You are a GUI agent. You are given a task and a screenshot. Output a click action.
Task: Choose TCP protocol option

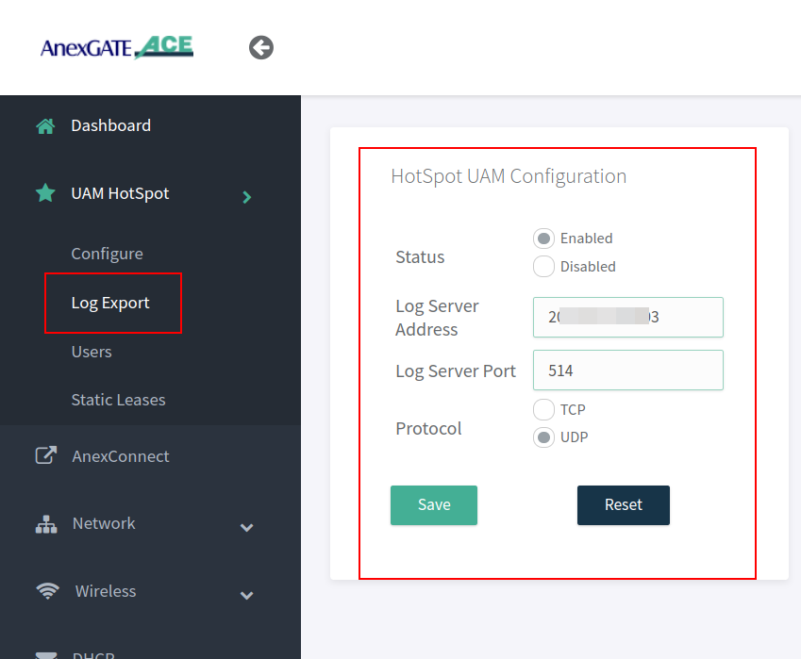(543, 409)
